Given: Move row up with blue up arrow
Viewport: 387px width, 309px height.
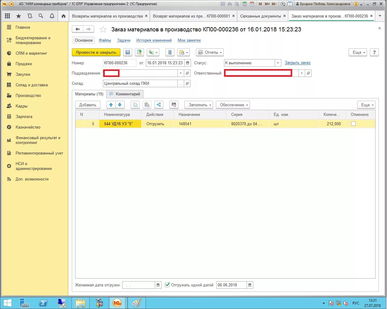Looking at the screenshot, I should [x=111, y=105].
